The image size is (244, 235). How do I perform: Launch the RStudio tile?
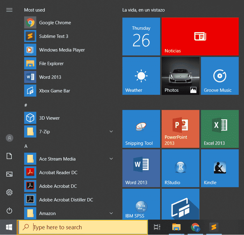click(180, 168)
